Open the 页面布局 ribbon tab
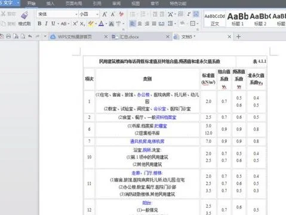 [x=73, y=4]
